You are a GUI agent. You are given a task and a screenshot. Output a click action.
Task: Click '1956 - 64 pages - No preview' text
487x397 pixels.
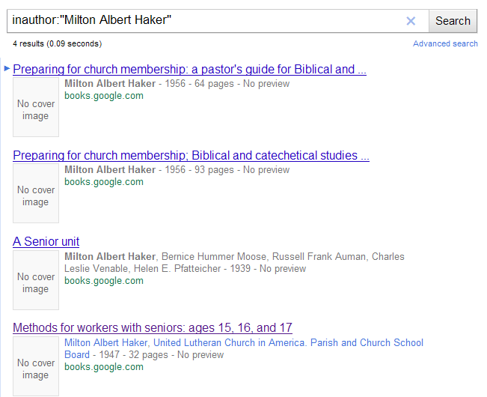[x=227, y=84]
